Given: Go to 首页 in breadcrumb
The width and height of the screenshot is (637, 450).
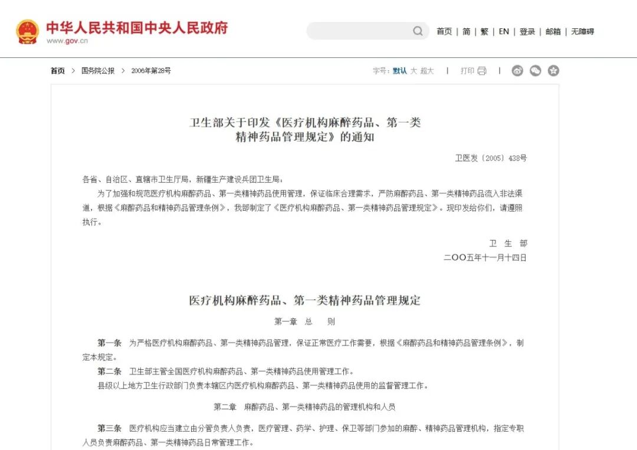Looking at the screenshot, I should point(58,71).
